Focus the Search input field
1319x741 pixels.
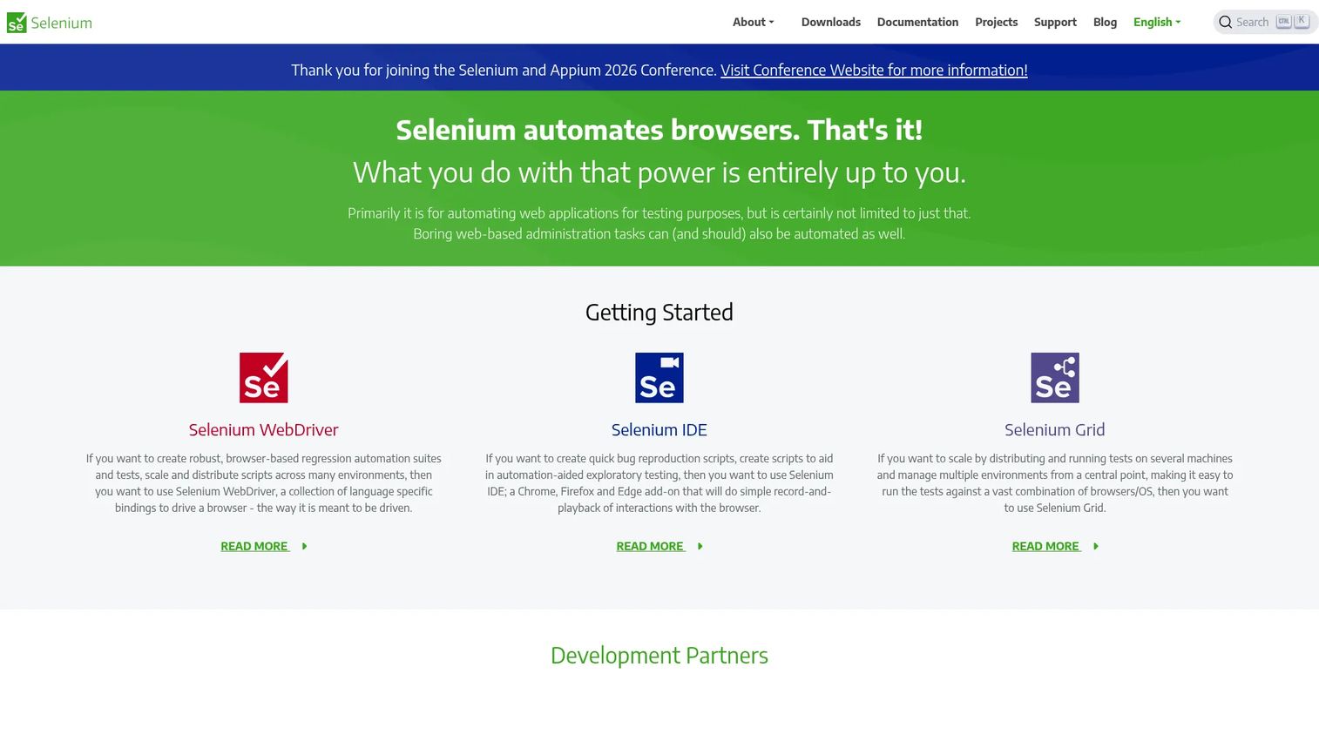coord(1265,23)
